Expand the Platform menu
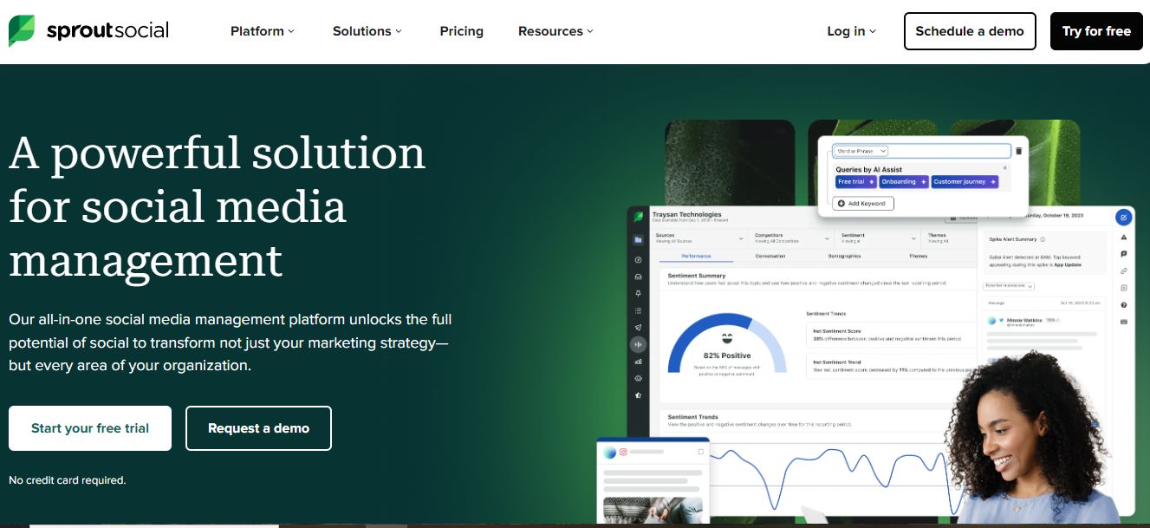 [263, 31]
